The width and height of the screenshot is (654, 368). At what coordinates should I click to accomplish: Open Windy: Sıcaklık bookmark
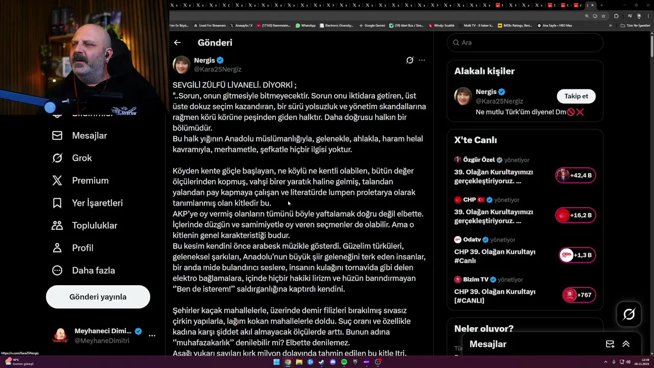click(x=442, y=25)
